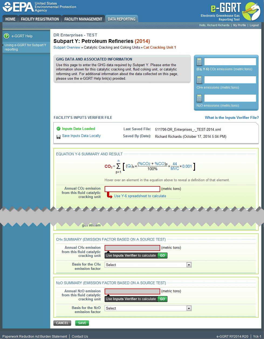Click the Annual N2O emission field

coord(132,291)
